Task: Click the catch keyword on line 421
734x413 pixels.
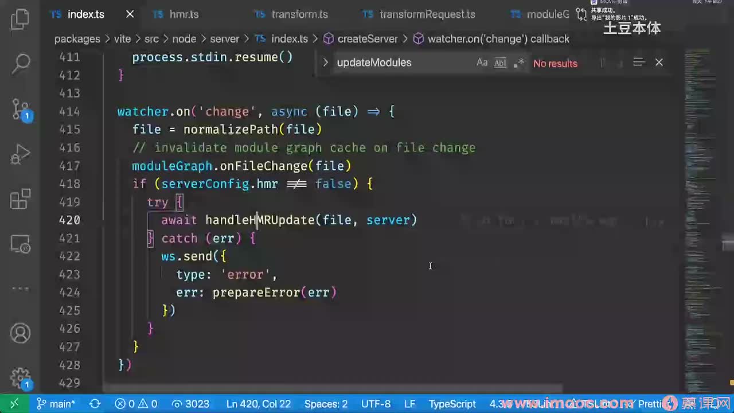Action: click(x=179, y=238)
